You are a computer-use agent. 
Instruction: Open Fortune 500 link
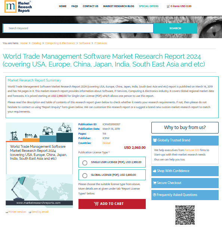[x=192, y=150]
